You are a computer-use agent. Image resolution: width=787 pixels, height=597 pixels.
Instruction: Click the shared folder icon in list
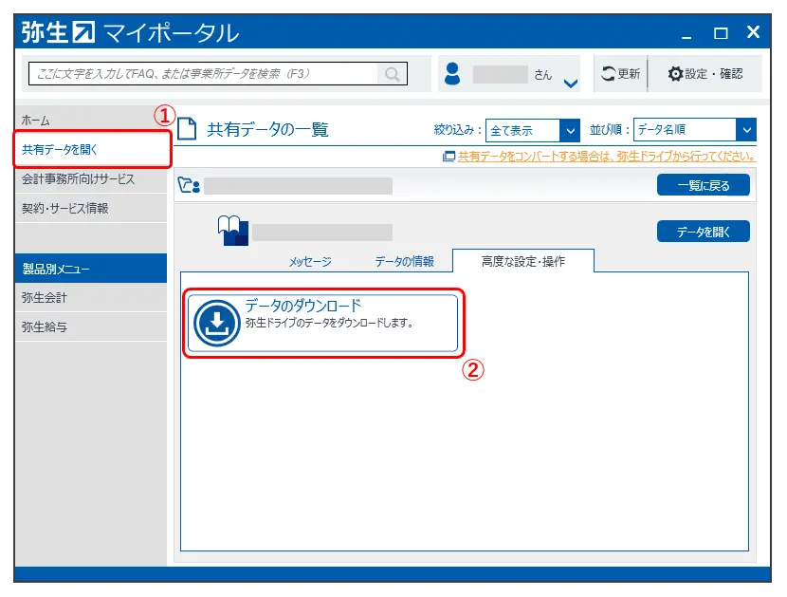point(190,185)
